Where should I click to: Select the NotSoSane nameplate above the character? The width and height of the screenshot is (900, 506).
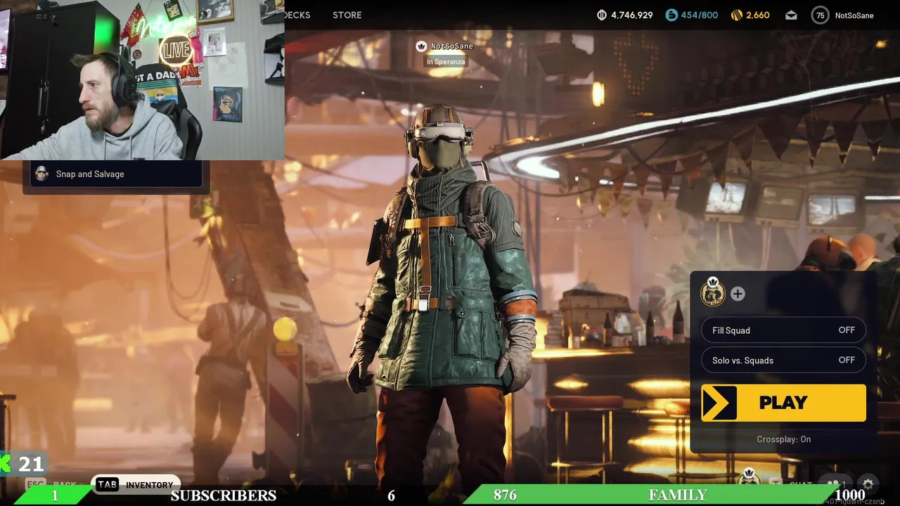[451, 46]
